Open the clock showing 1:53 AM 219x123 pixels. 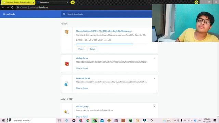[x=207, y=120]
